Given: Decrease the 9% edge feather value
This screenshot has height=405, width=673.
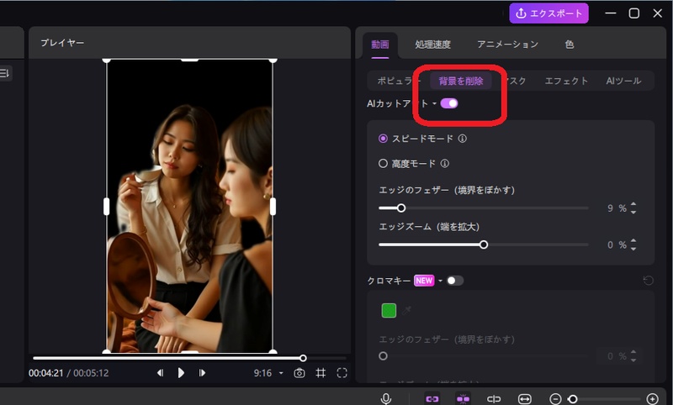Looking at the screenshot, I should tap(633, 211).
